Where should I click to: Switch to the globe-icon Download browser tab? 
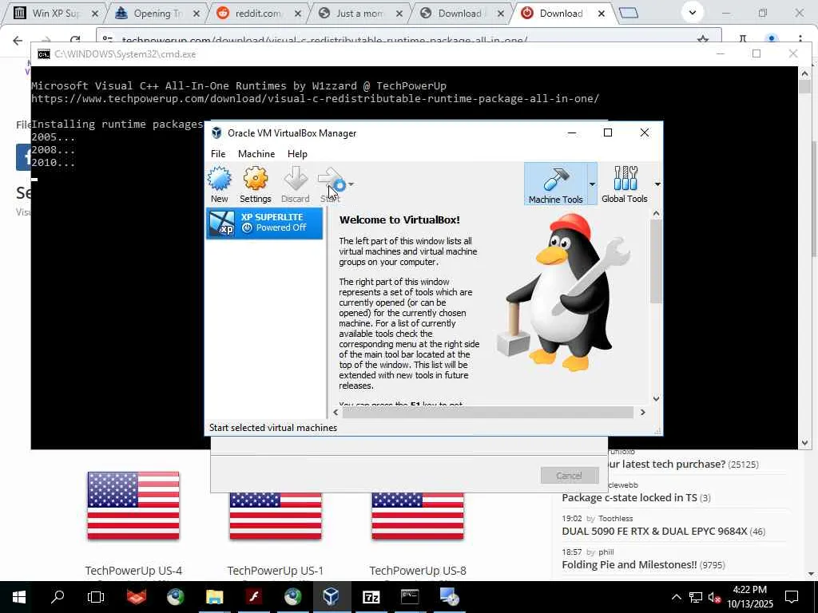pos(460,14)
